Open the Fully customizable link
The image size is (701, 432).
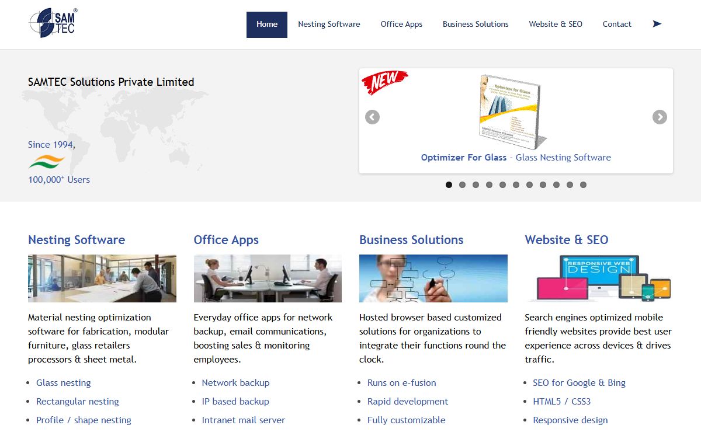[407, 420]
